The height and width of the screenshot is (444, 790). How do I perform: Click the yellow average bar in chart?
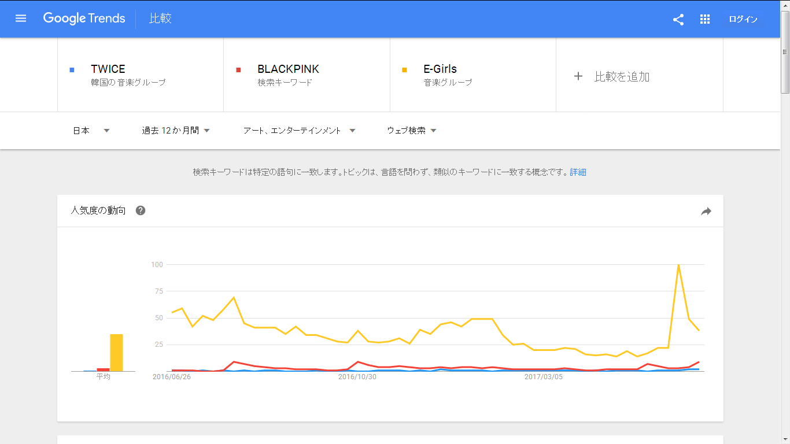tap(116, 353)
